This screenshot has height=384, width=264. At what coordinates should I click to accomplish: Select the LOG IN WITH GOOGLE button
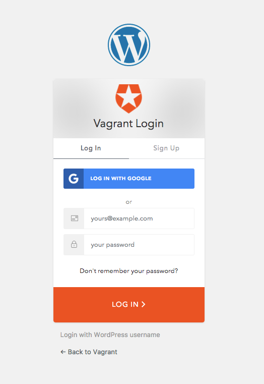(129, 179)
